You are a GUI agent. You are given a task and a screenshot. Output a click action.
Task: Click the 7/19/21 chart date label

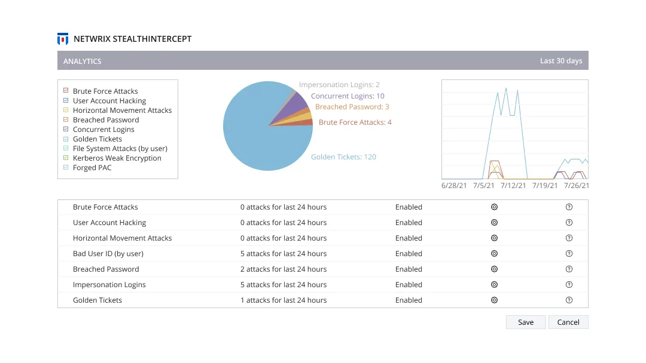545,186
